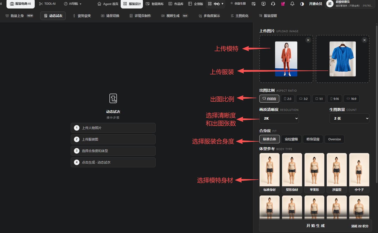Viewport: 378px width, 233px height.
Task: Click 开通会员 link
Action: pos(316,4)
